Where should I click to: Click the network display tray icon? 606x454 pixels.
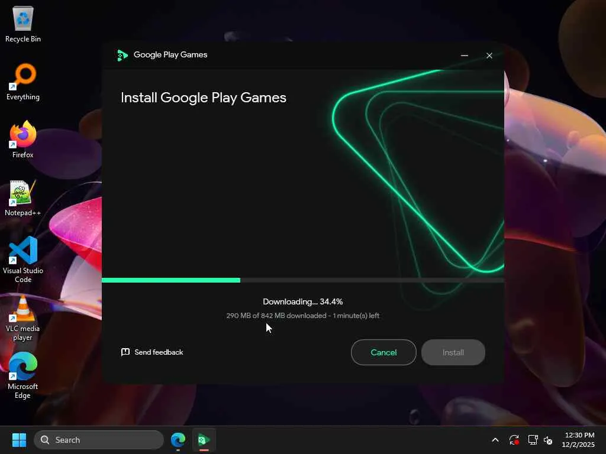(533, 440)
